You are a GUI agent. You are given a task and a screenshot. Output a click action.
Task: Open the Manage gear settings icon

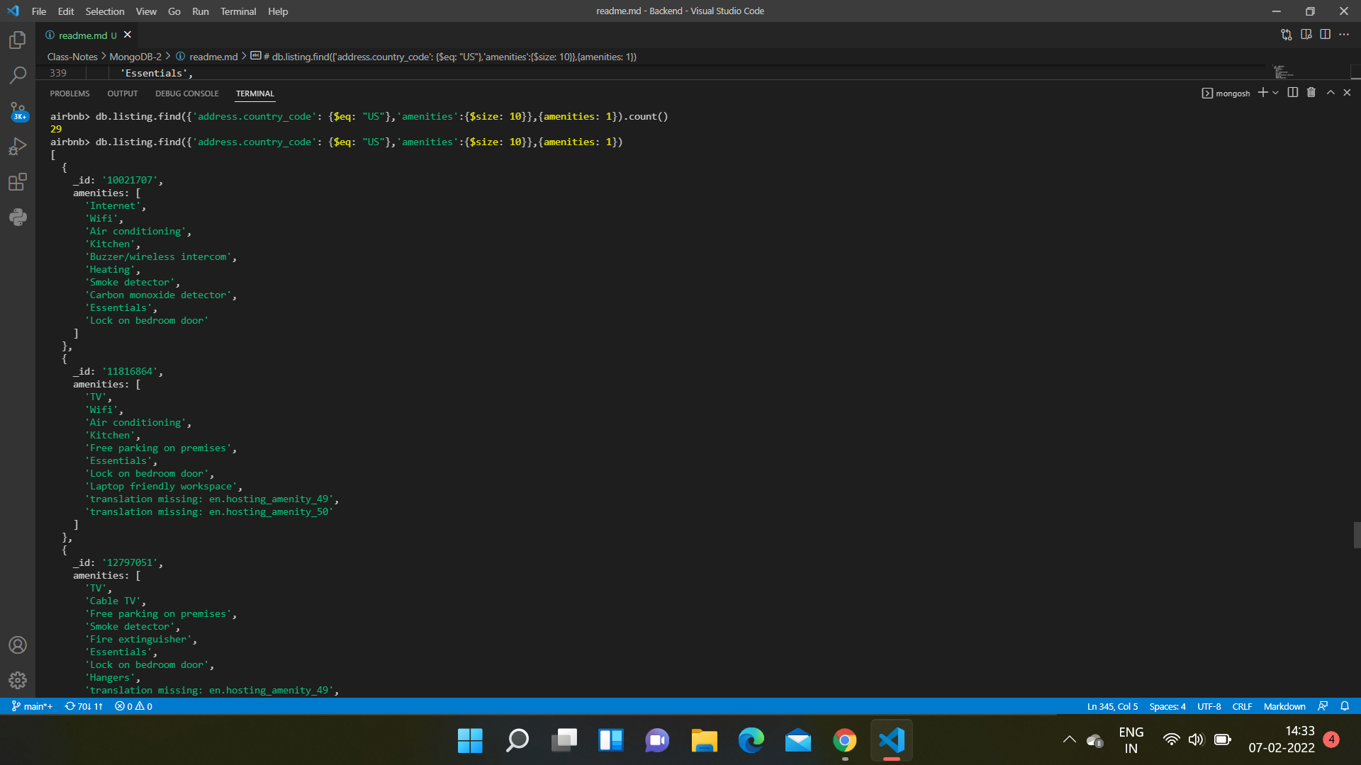tap(17, 680)
